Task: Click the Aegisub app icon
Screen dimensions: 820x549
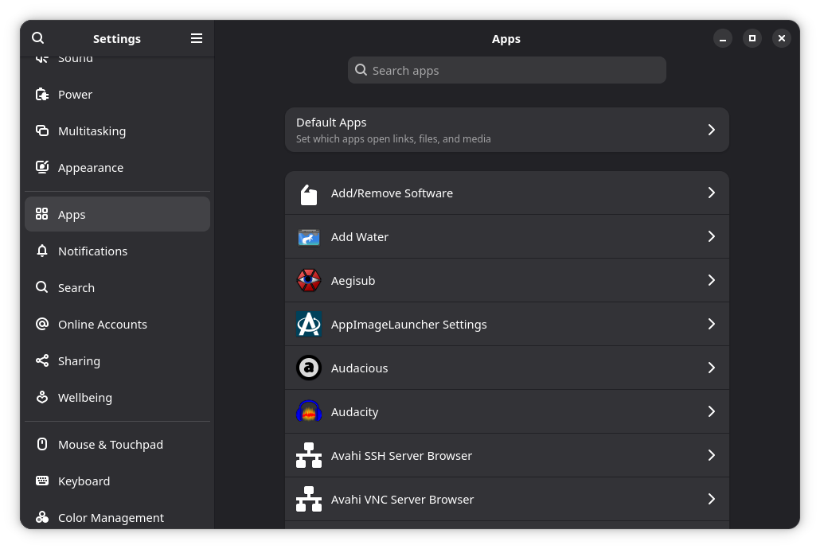Action: pos(309,280)
